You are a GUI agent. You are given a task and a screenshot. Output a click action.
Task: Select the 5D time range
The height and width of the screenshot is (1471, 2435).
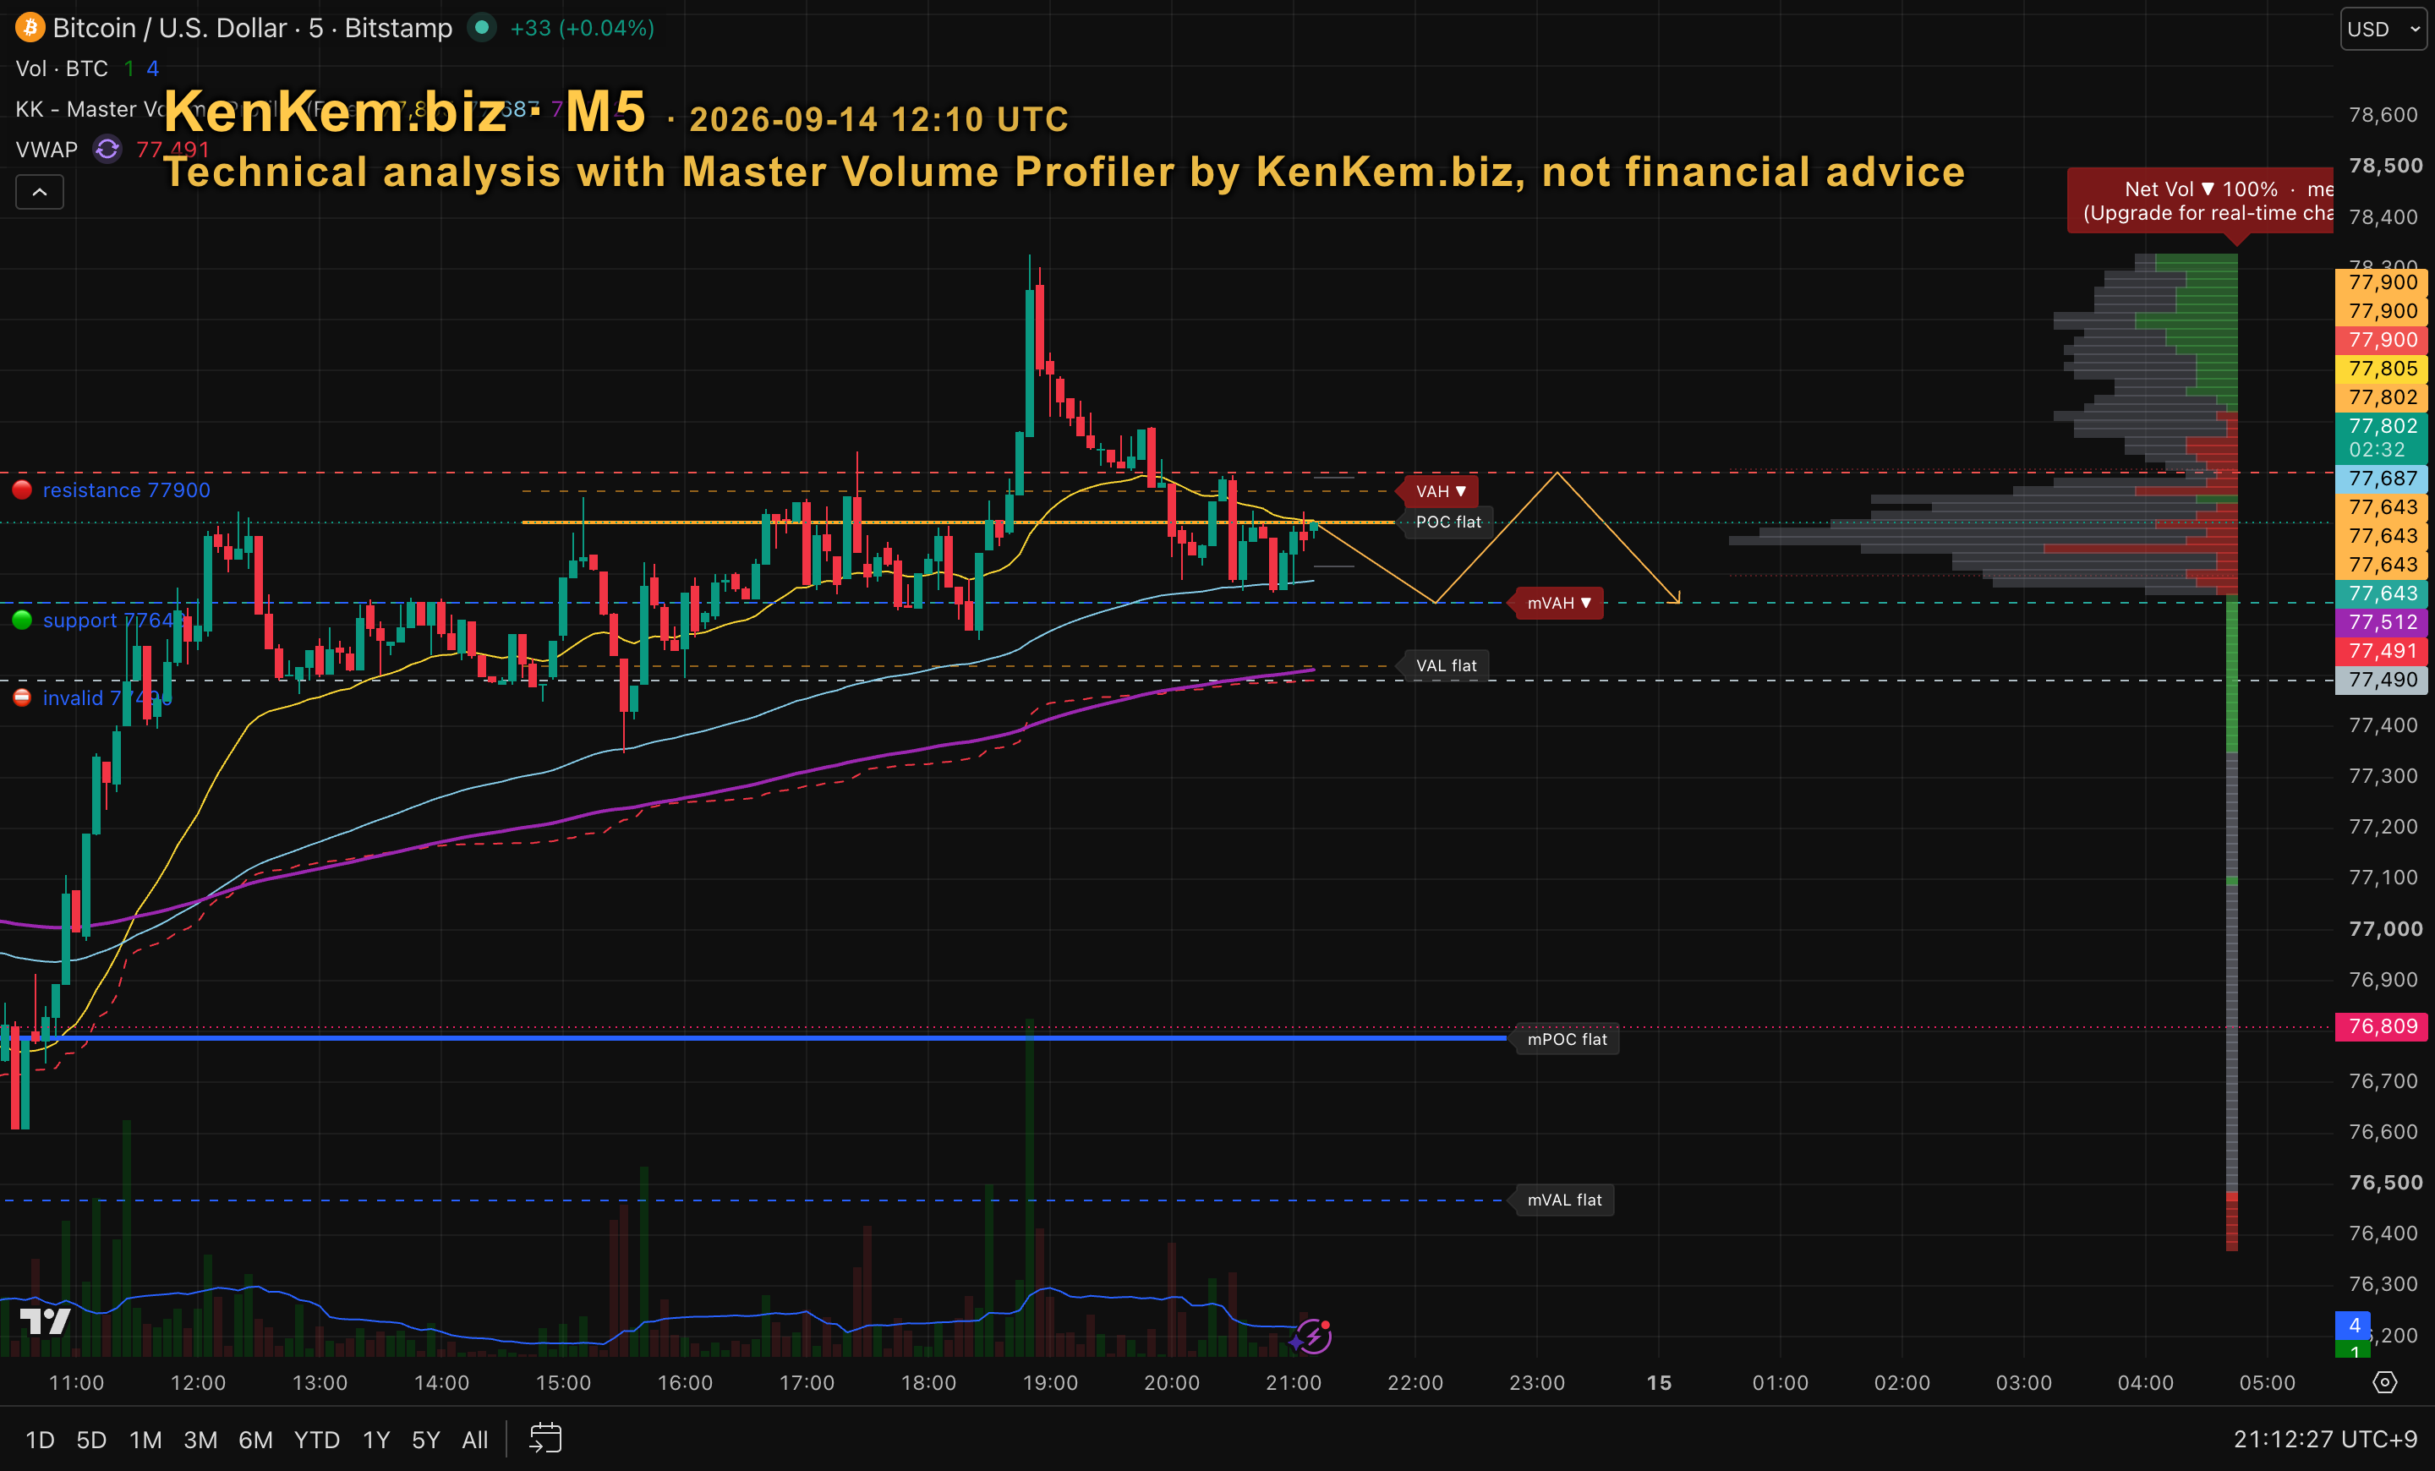(92, 1440)
